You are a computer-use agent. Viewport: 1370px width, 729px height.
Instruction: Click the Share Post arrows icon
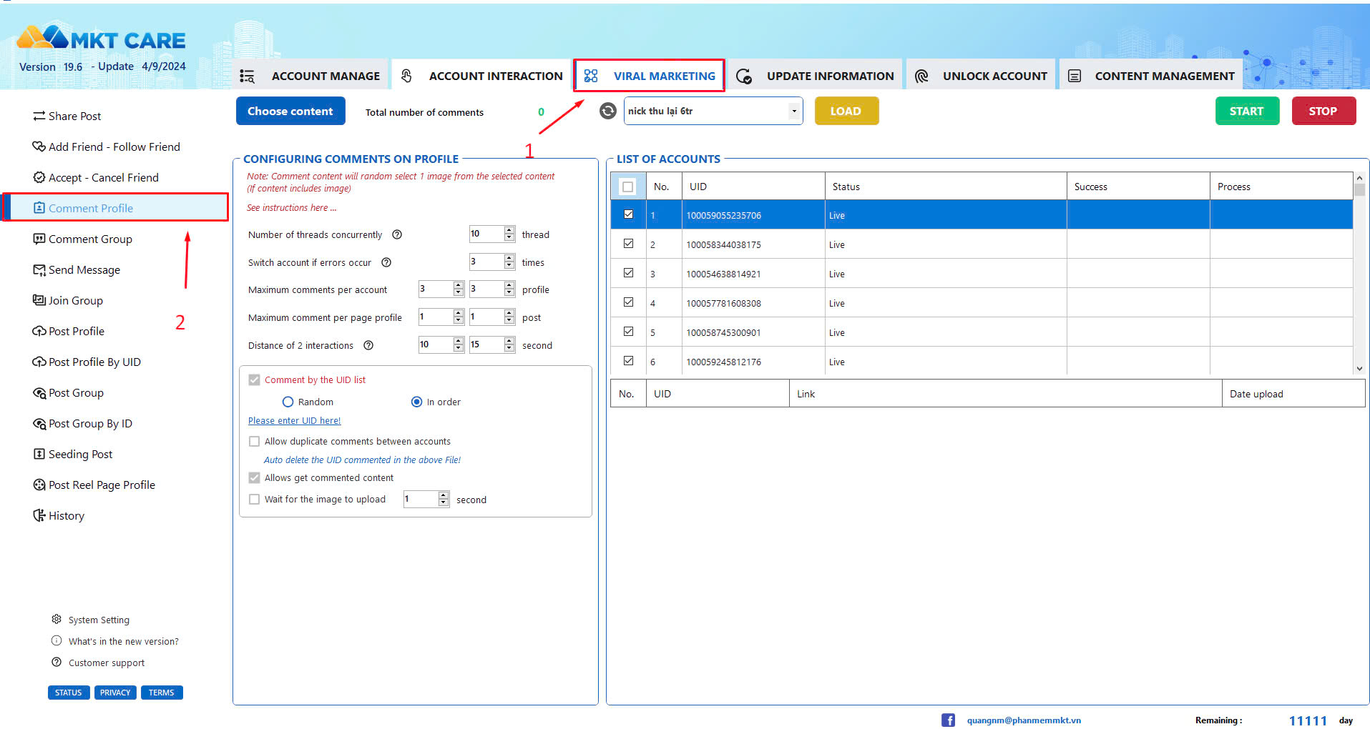[39, 116]
